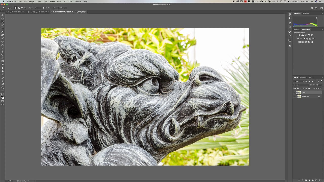Switch to the Navigator tab

[x=306, y=13]
